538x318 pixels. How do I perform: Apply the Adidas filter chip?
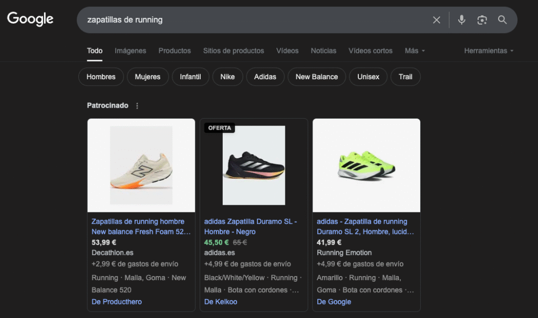tap(265, 77)
